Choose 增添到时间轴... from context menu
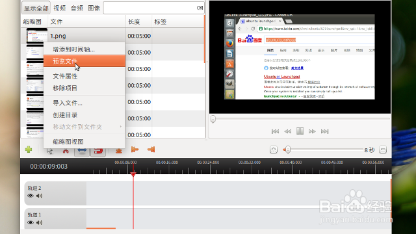 (84, 49)
